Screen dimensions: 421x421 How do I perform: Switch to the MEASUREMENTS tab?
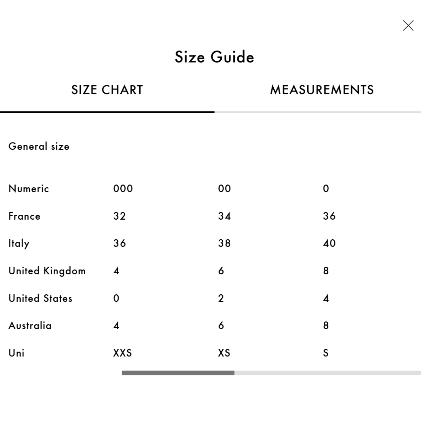322,90
